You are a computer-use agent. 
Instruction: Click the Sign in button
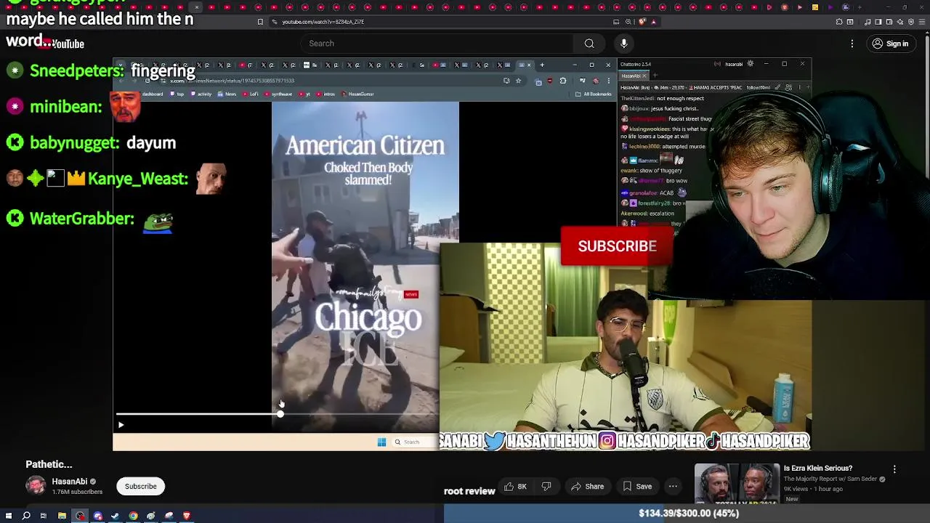click(x=890, y=44)
